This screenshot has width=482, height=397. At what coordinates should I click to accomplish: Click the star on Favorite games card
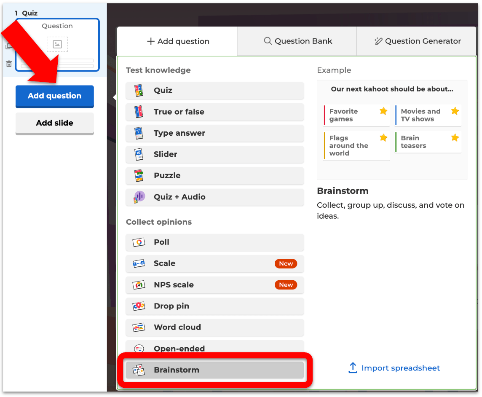(383, 111)
